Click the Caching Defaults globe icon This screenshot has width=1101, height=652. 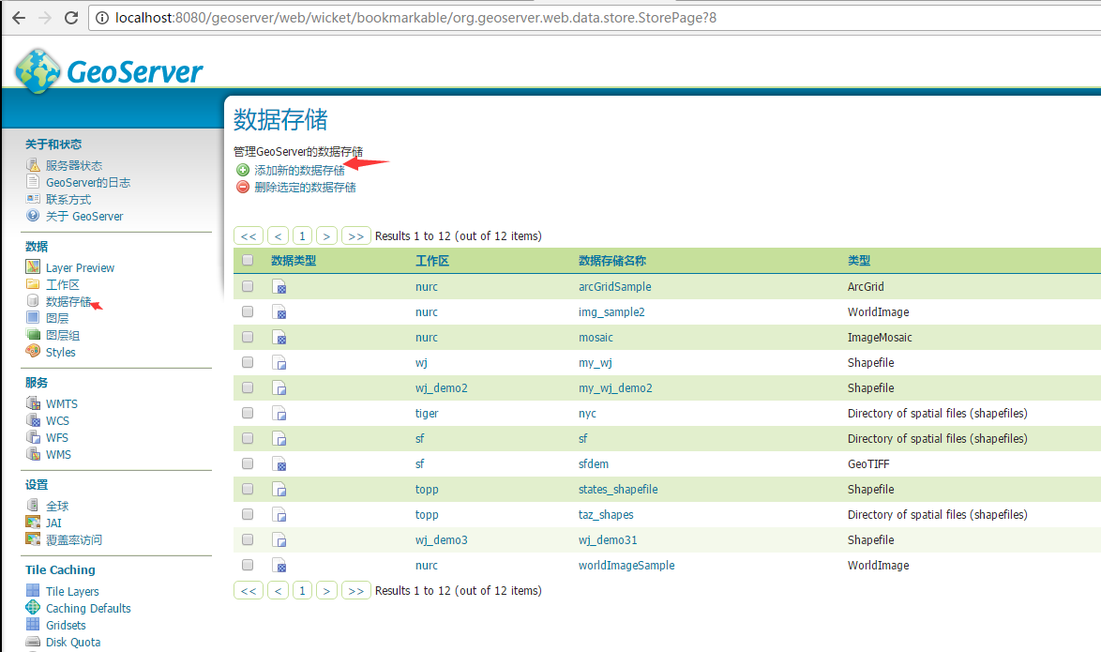[33, 608]
